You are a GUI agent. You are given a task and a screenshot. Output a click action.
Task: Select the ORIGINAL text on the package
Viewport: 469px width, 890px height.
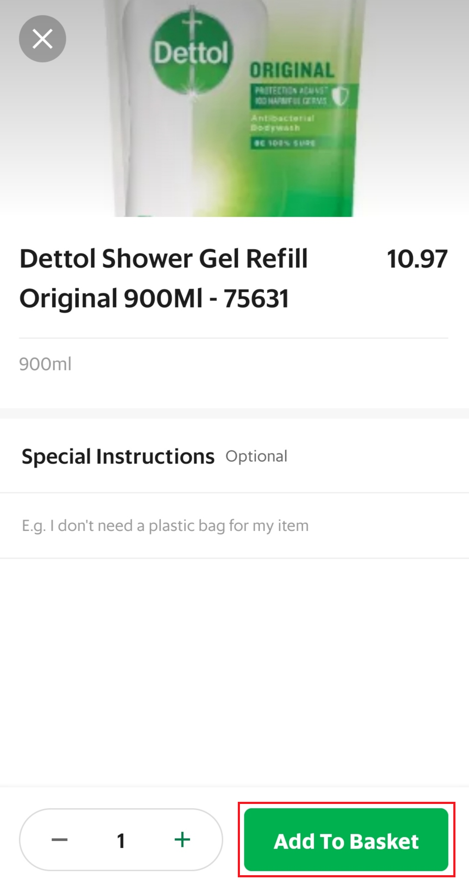[292, 70]
